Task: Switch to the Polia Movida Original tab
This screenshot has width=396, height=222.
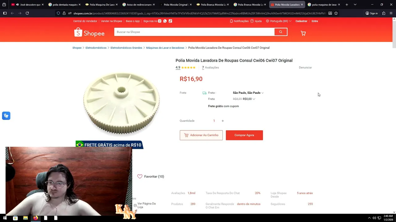Action: [175, 5]
